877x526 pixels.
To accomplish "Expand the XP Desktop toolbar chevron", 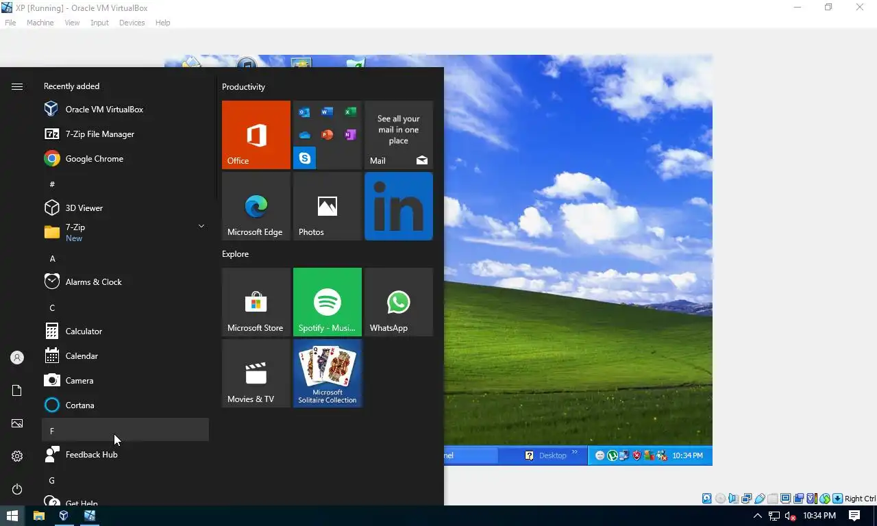I will click(x=575, y=452).
